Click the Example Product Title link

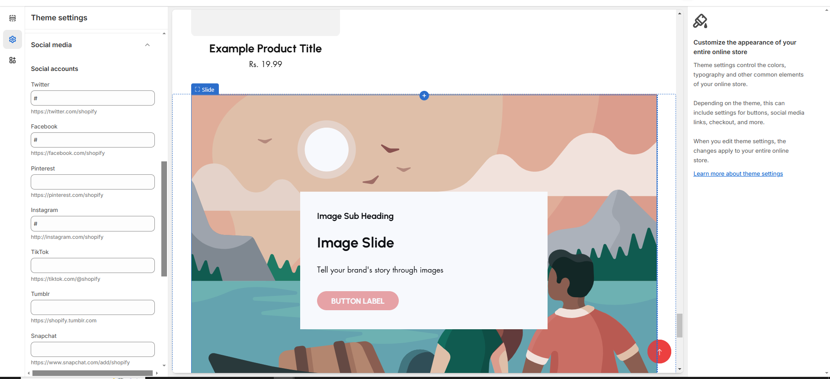click(265, 48)
